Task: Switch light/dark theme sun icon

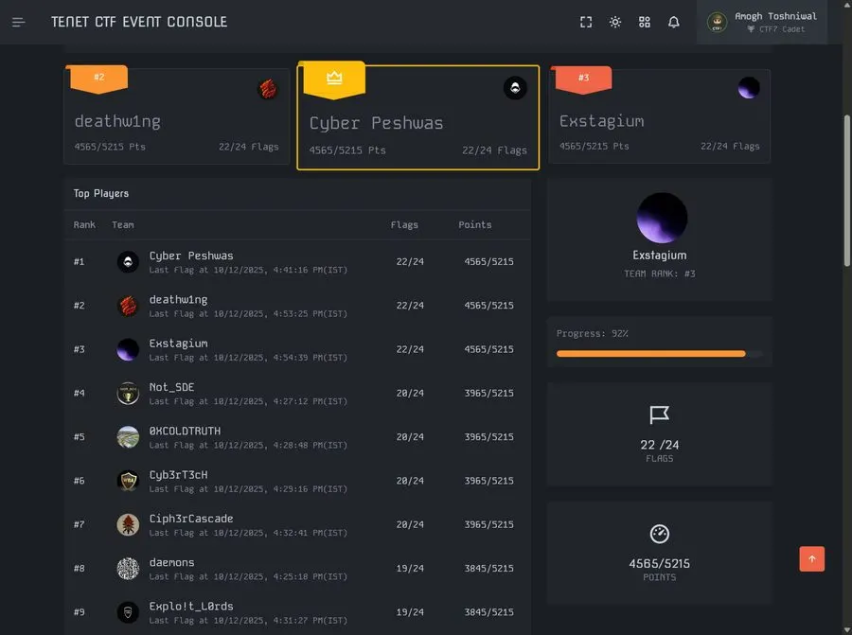Action: 615,23
